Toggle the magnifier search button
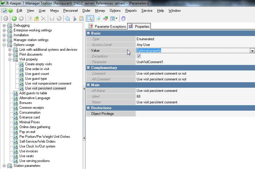Image resolution: width=255 pixels, height=169 pixels. coord(90,18)
